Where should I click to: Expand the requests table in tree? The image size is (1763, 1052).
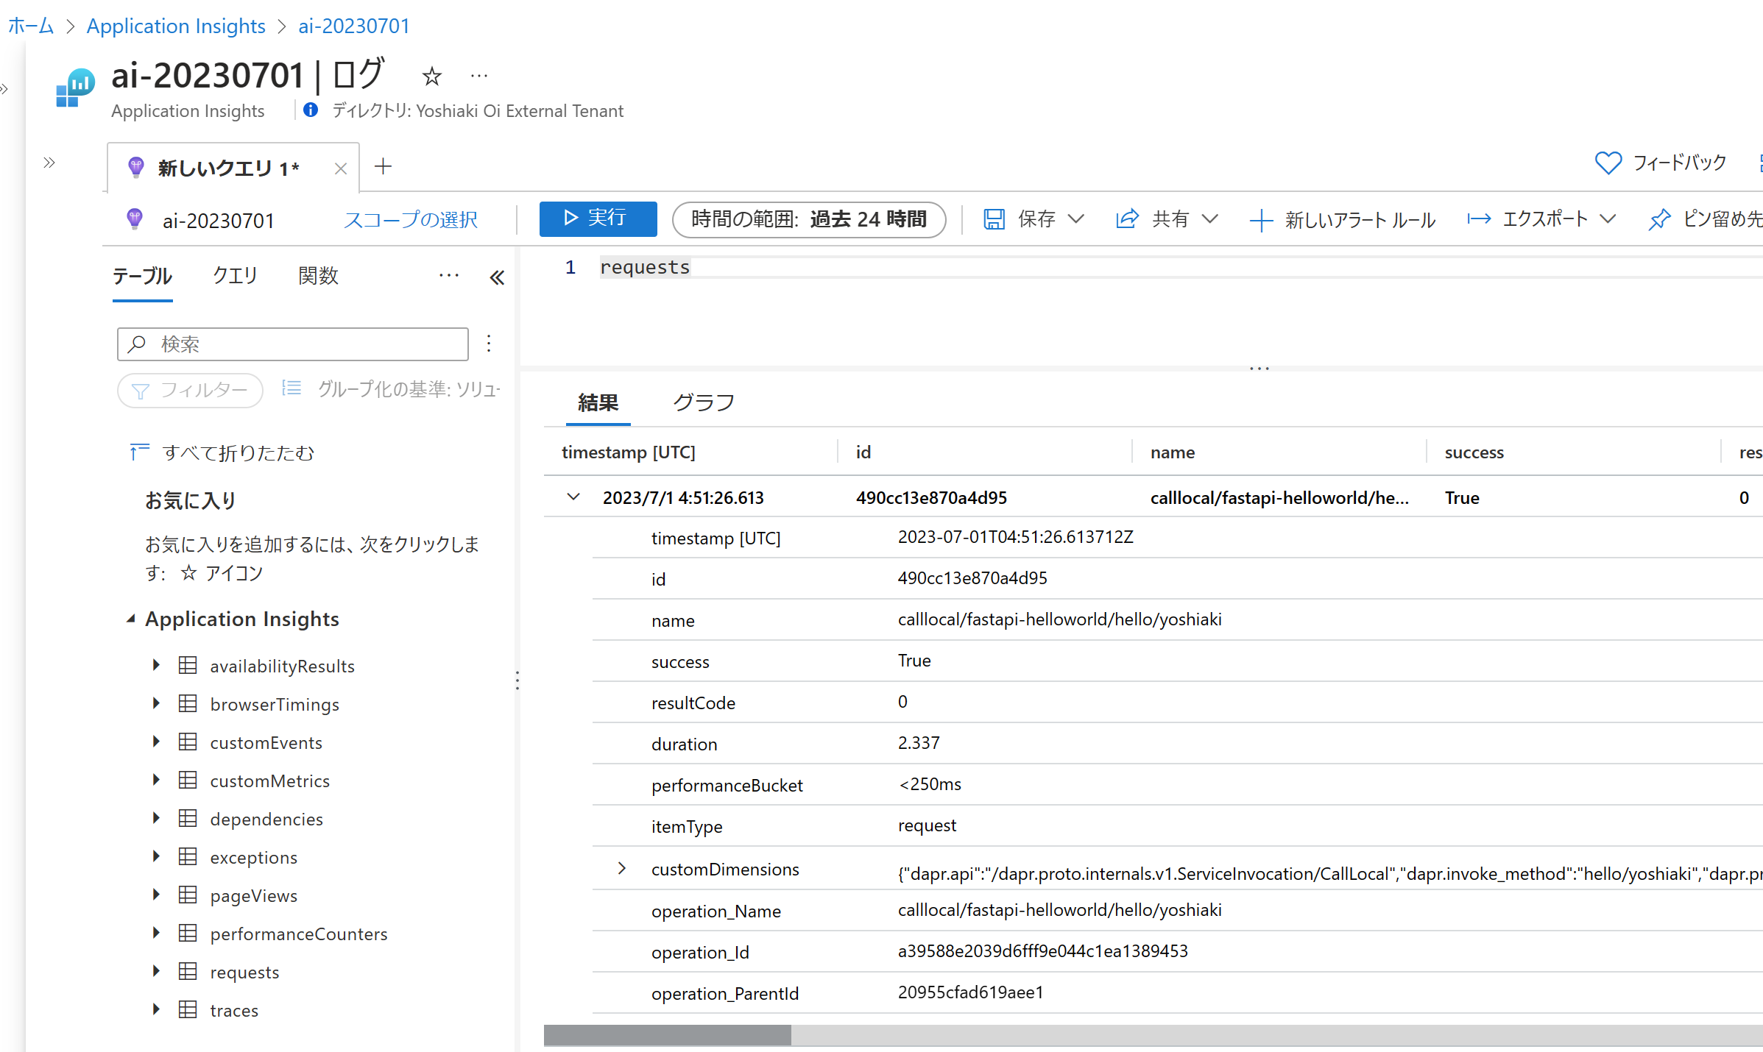tap(156, 972)
